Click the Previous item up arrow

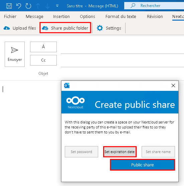point(38,6)
